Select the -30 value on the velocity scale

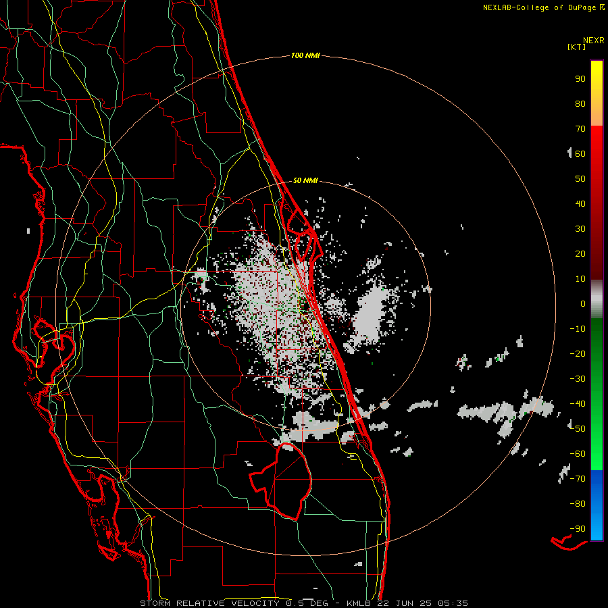click(578, 379)
